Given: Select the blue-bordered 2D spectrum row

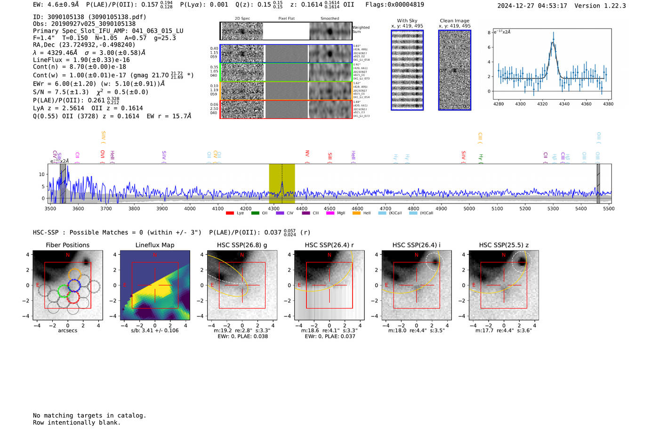Looking at the screenshot, I should 286,54.
